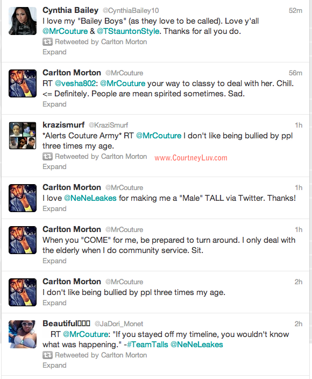Screen dimensions: 312x379
Task: Open Cynthia Bailey's profile avatar
Action: point(23,21)
